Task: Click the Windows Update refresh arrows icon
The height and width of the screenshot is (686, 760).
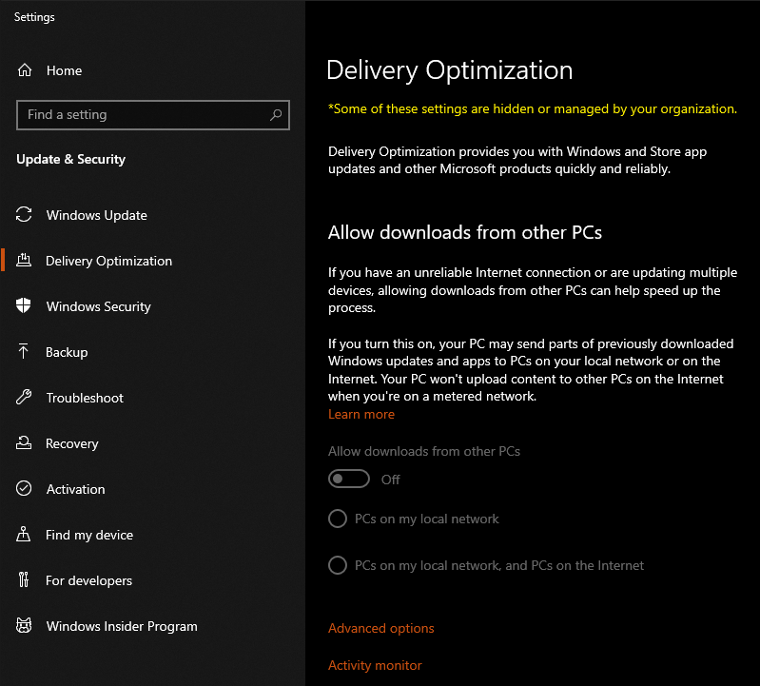Action: [x=24, y=214]
